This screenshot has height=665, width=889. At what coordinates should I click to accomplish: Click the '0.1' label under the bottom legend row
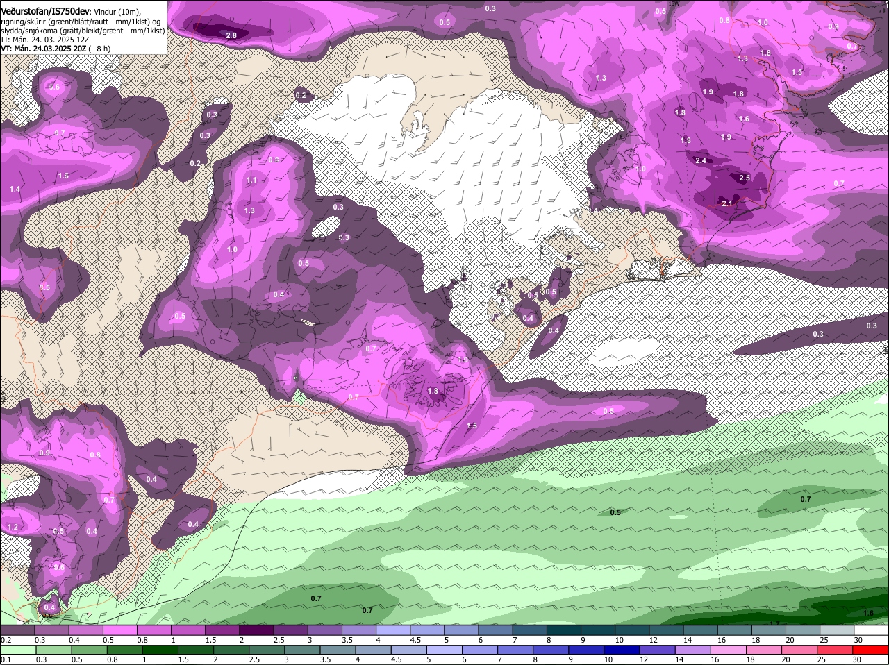(x=6, y=659)
